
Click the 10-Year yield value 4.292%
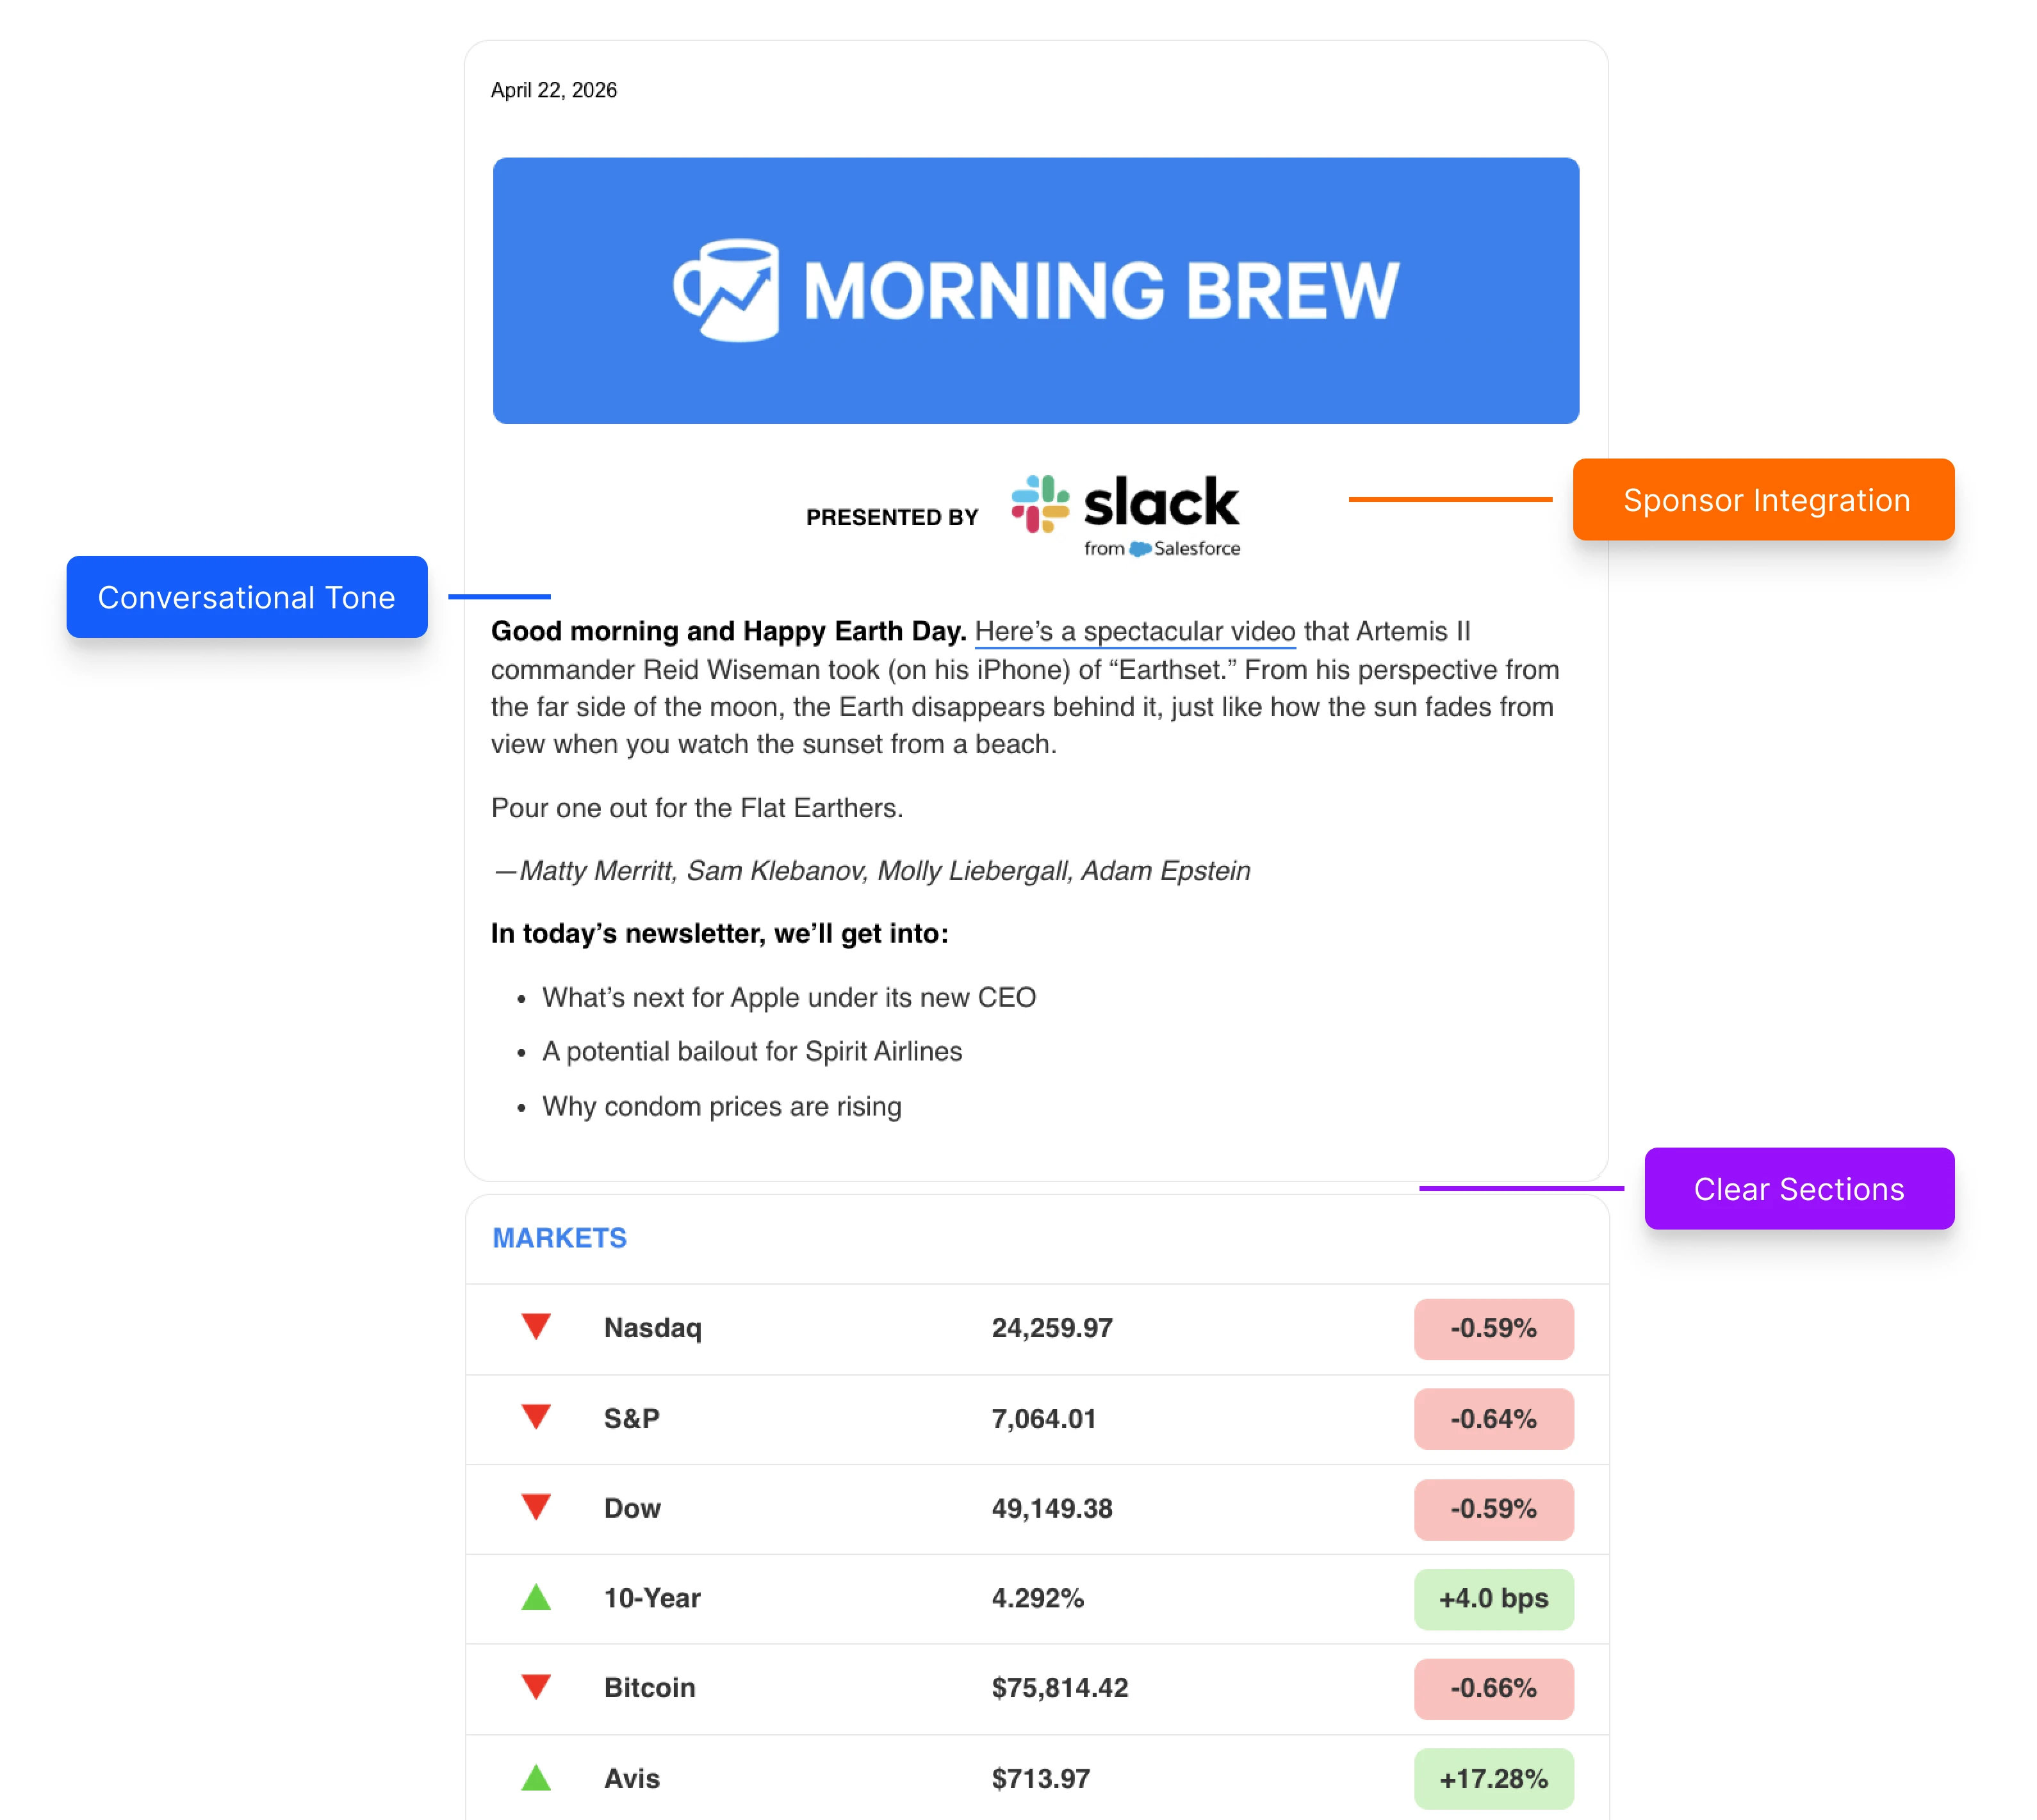(x=1038, y=1598)
